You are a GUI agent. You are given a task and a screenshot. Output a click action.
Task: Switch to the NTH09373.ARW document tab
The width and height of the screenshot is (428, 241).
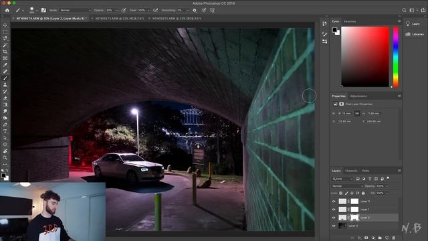[x=119, y=18]
